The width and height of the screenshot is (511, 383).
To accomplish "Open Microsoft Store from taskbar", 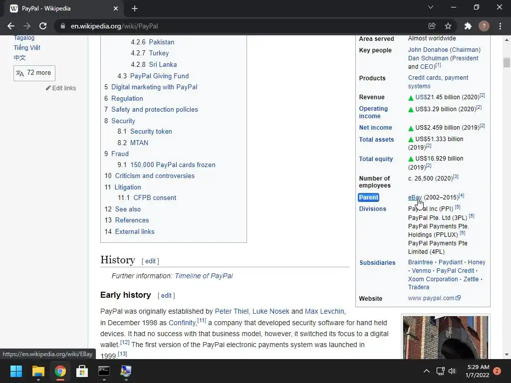I will tap(82, 371).
